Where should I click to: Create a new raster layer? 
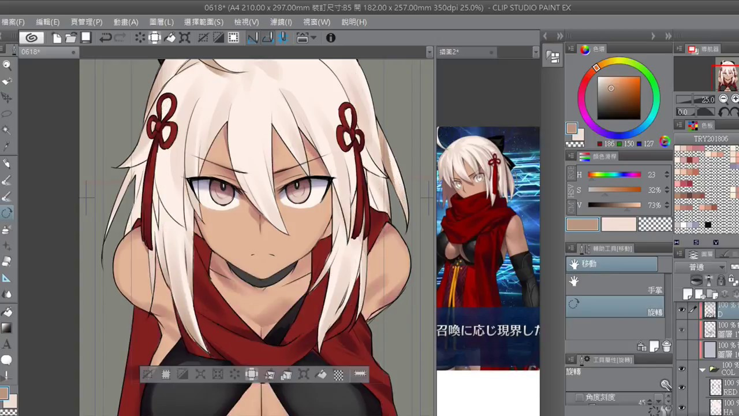pyautogui.click(x=687, y=295)
